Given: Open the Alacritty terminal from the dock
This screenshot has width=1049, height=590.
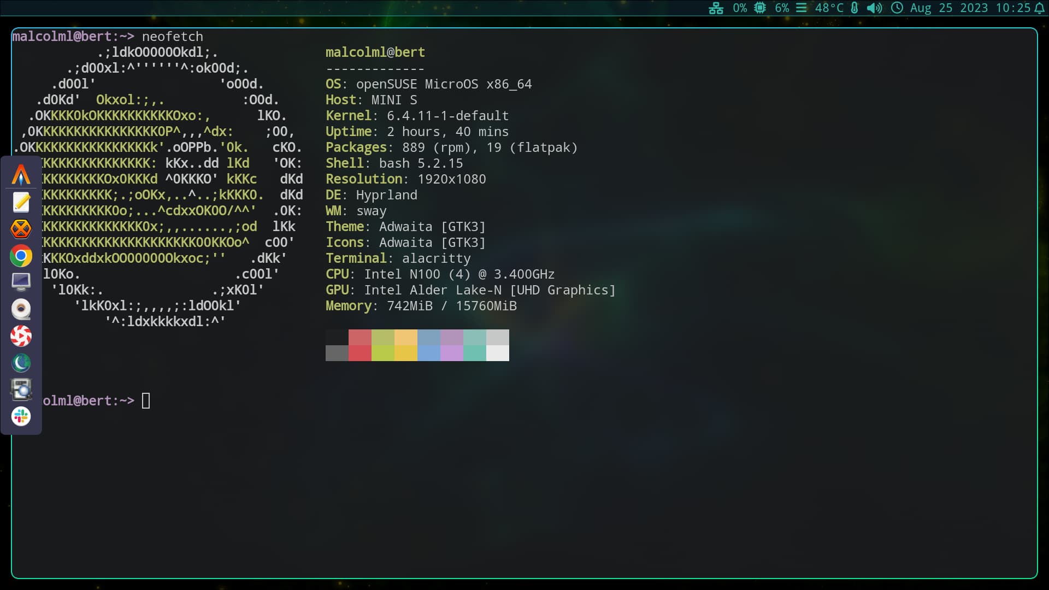Looking at the screenshot, I should (21, 175).
